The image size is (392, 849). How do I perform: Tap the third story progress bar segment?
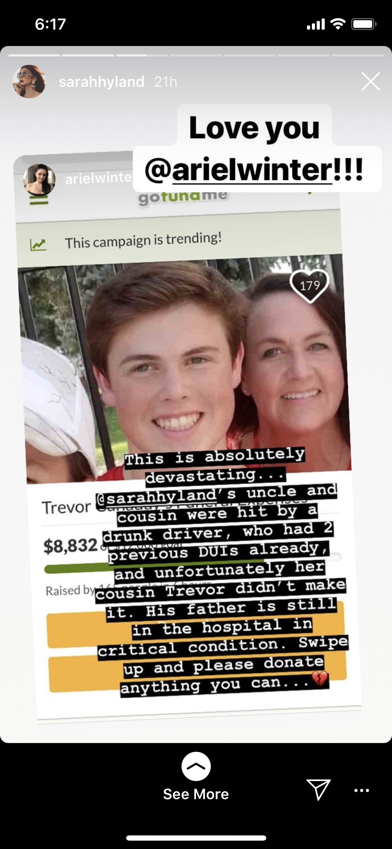coord(142,55)
